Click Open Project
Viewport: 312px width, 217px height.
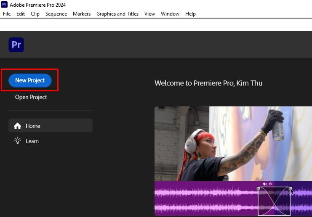click(31, 97)
